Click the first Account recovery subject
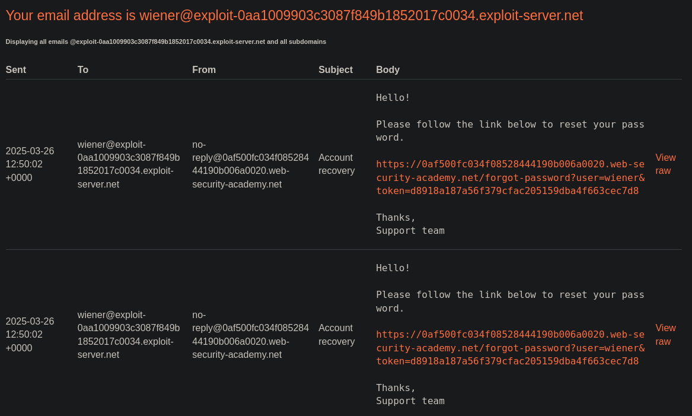 coord(336,164)
